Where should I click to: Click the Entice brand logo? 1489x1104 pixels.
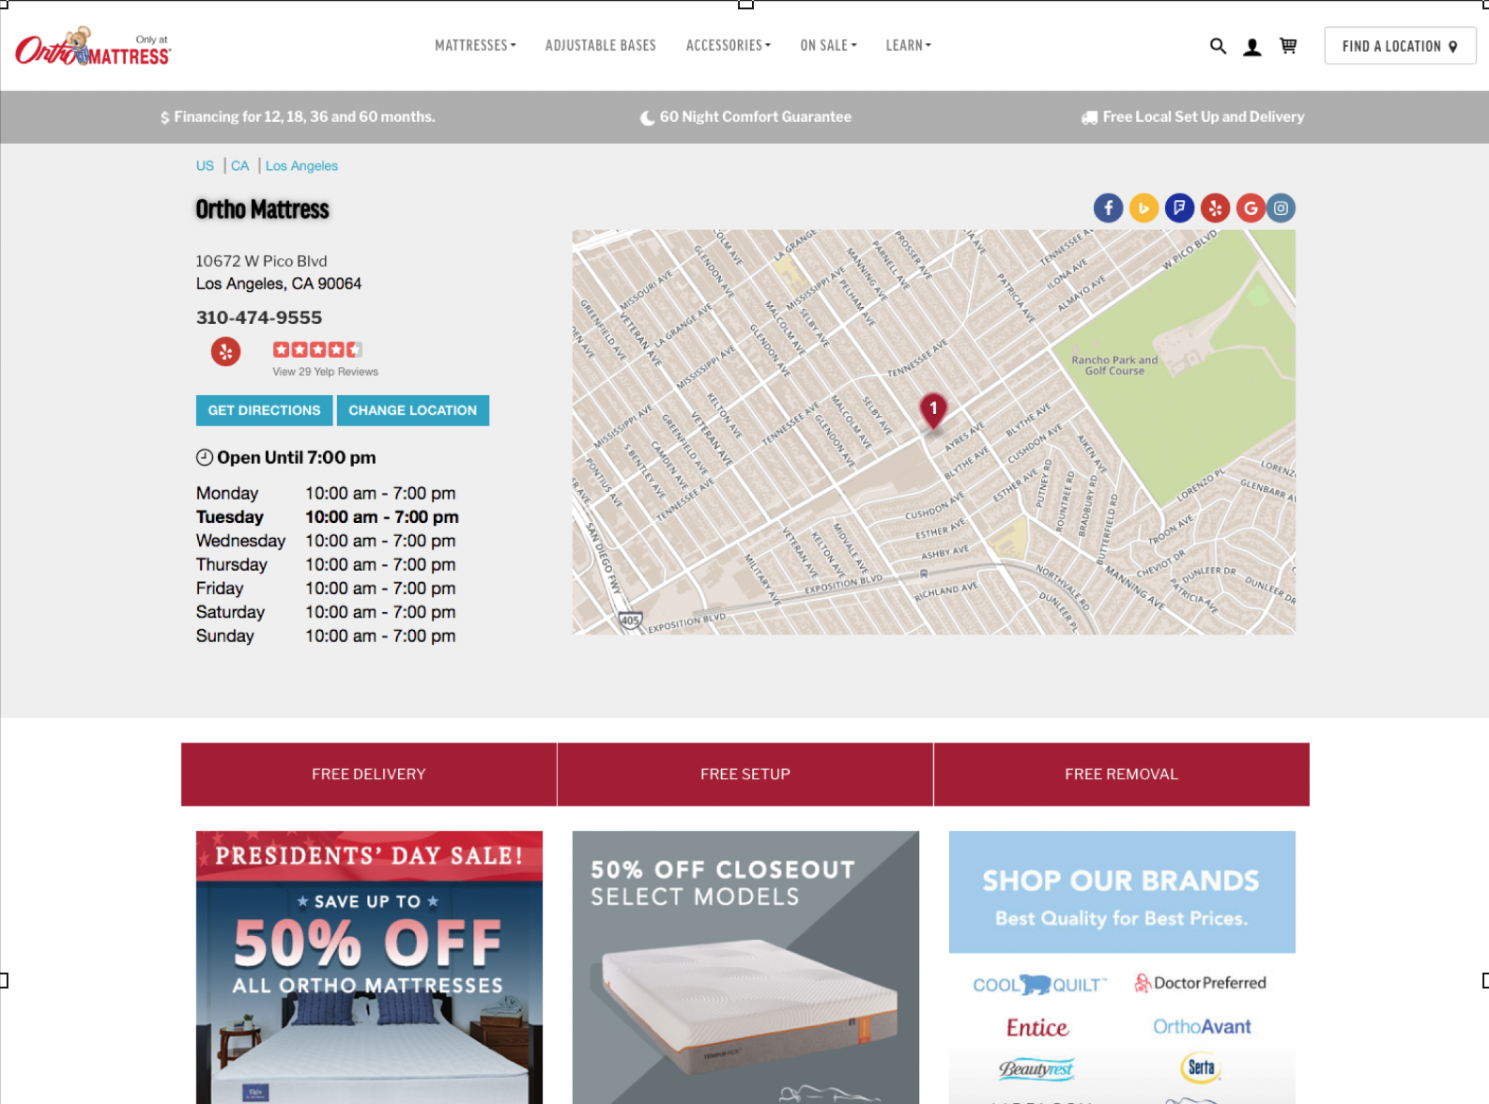point(1037,1028)
